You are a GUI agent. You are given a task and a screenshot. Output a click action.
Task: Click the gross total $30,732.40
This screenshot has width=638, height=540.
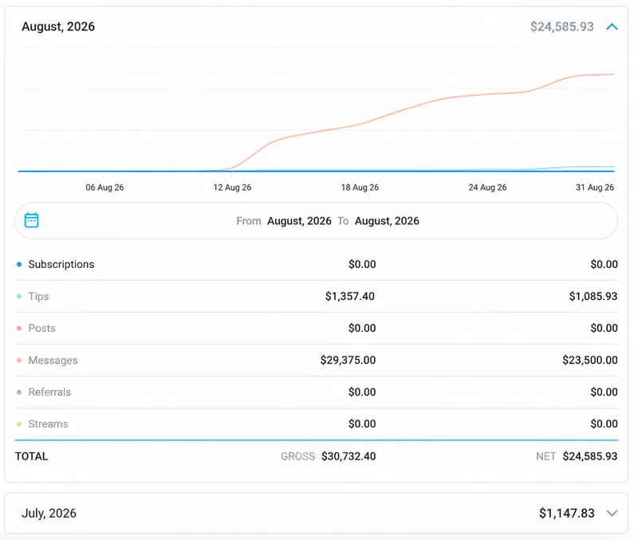tap(349, 456)
